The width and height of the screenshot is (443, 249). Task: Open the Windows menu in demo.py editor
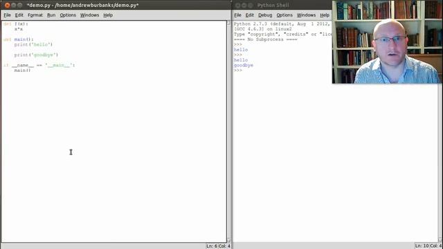(89, 15)
